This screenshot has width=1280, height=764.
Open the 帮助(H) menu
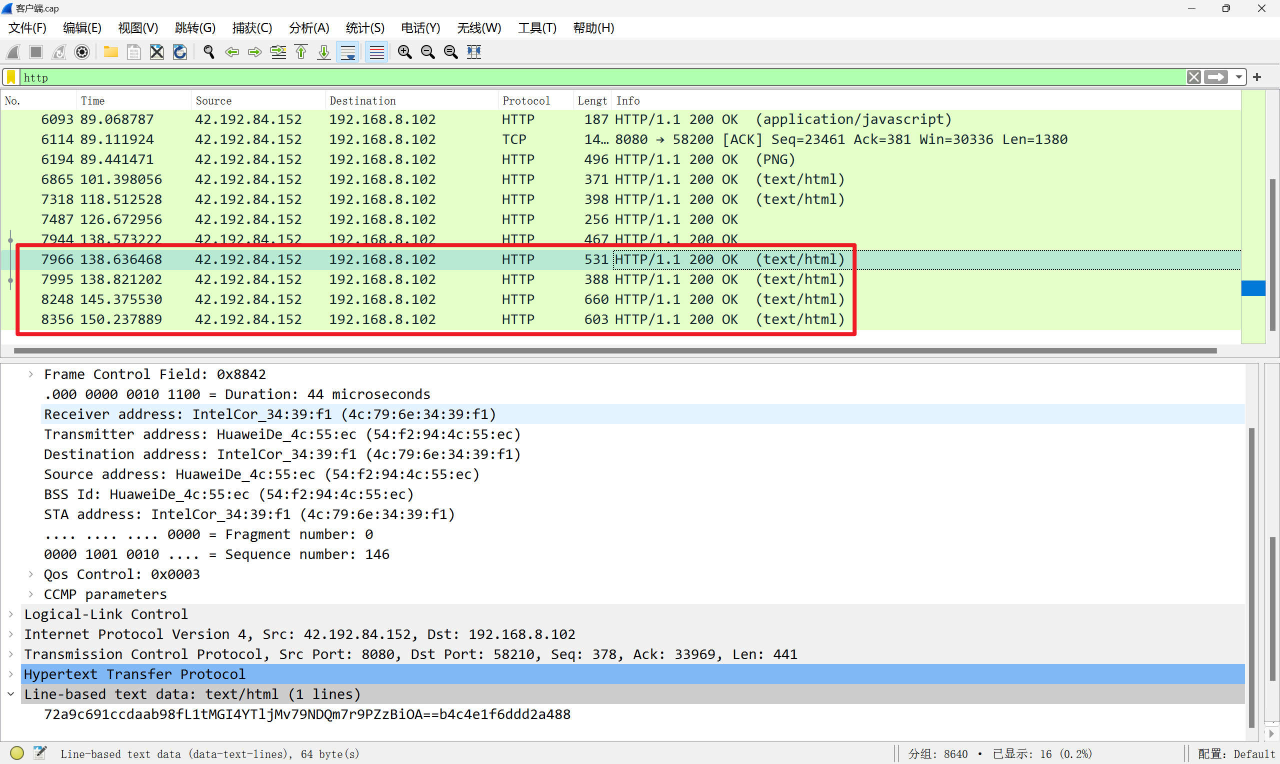point(594,28)
